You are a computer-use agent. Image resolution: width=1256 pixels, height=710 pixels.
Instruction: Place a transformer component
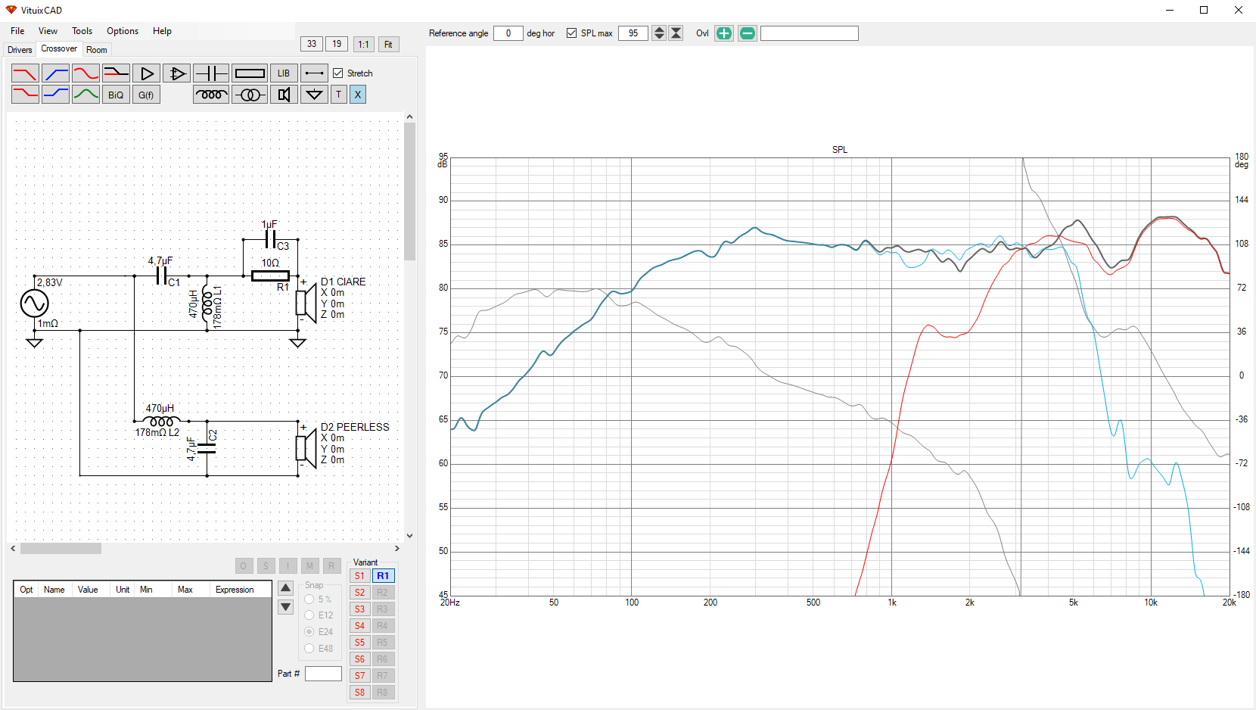click(250, 95)
